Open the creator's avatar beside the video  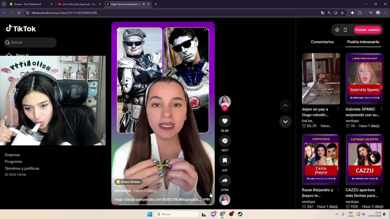[225, 102]
